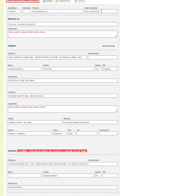
Task: Focus the origin CEP field
Action: point(110,69)
